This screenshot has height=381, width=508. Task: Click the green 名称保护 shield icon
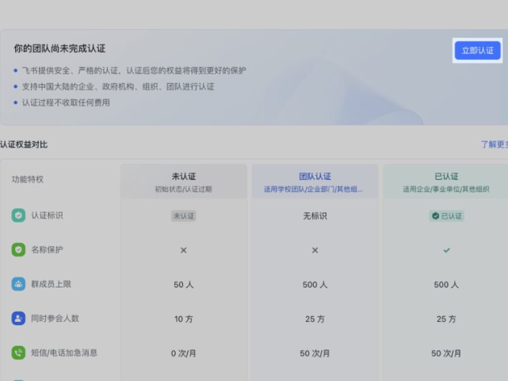tap(19, 250)
